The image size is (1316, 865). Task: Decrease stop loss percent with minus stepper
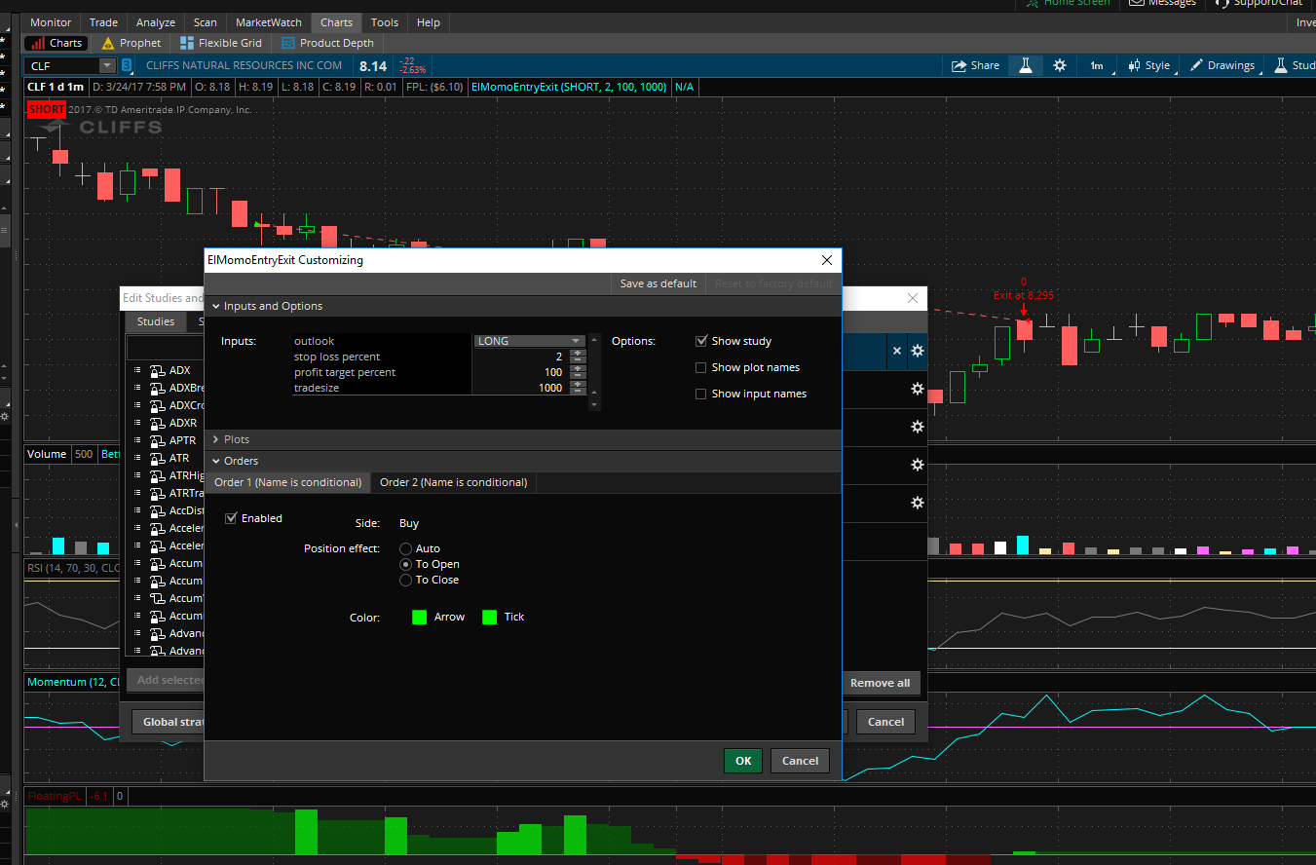click(x=579, y=360)
